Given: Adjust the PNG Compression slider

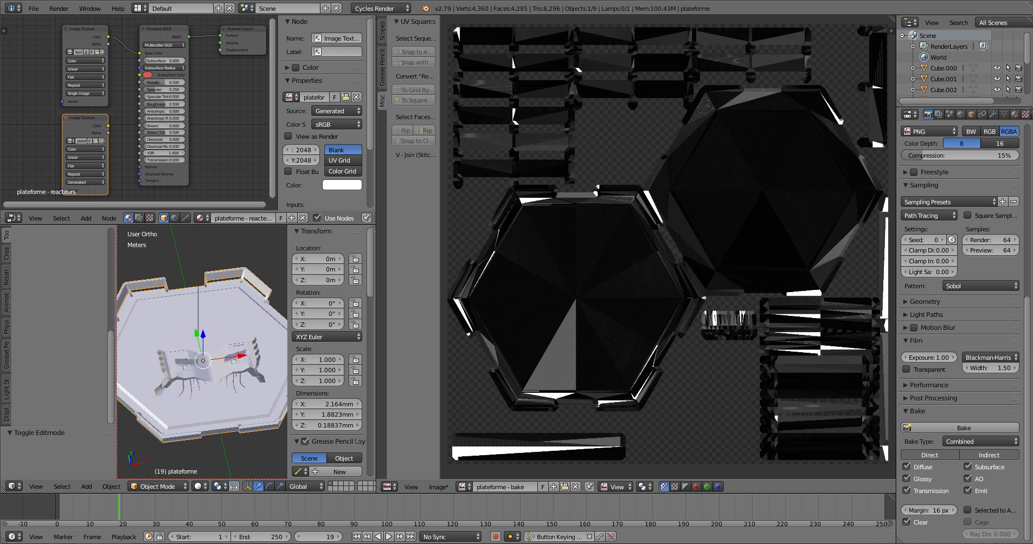Looking at the screenshot, I should (960, 156).
